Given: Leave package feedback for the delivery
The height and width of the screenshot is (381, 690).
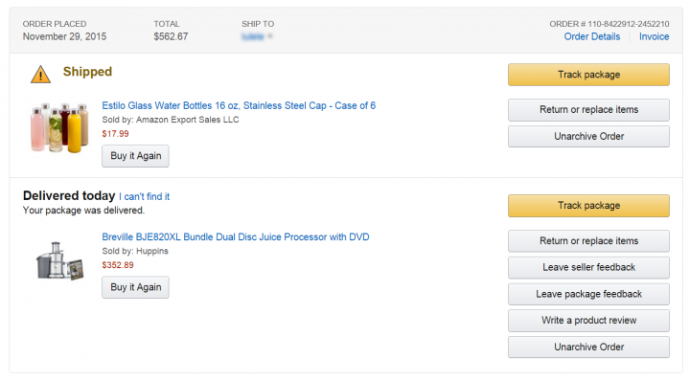Looking at the screenshot, I should [x=588, y=294].
